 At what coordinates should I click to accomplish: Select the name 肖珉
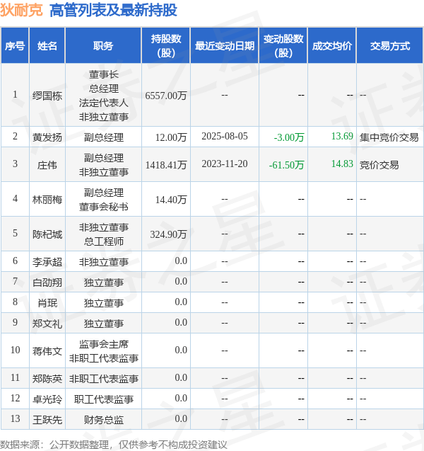tap(47, 303)
